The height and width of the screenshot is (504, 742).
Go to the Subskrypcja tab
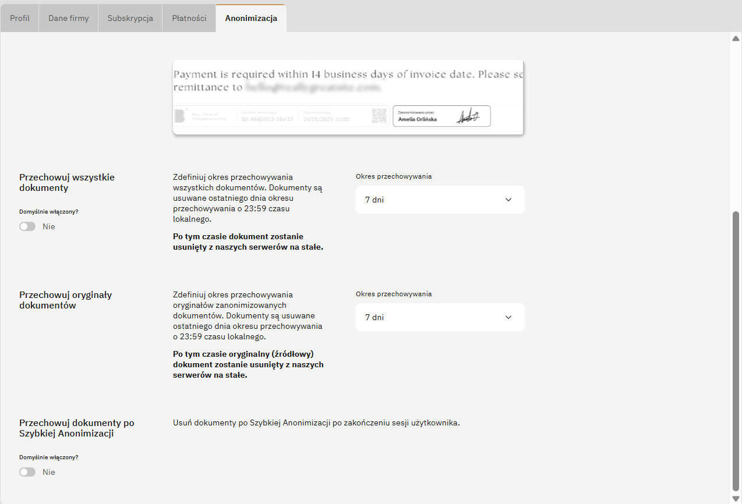130,18
